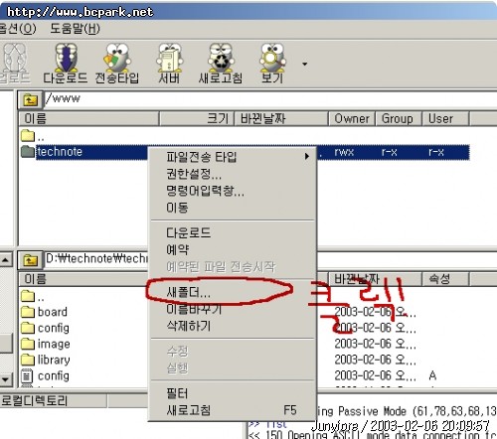Viewport: 497px width, 439px height.
Task: Click the left scrollbar down arrow
Action: click(x=6, y=379)
